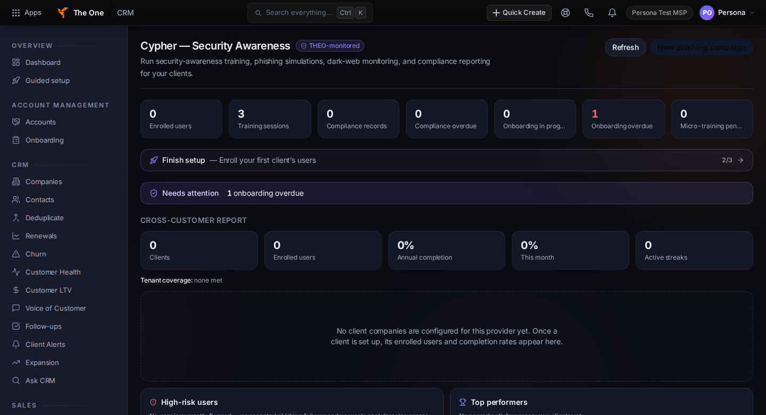This screenshot has height=415, width=766.
Task: Click the Ask CRM search icon
Action: pyautogui.click(x=16, y=380)
